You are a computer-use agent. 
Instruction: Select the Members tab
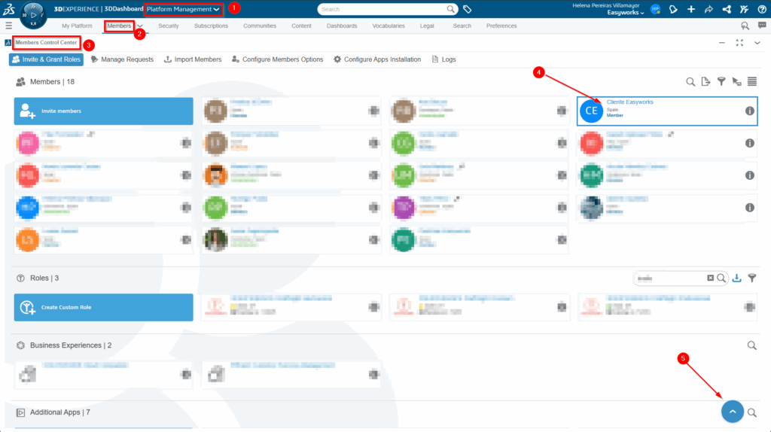pos(119,26)
